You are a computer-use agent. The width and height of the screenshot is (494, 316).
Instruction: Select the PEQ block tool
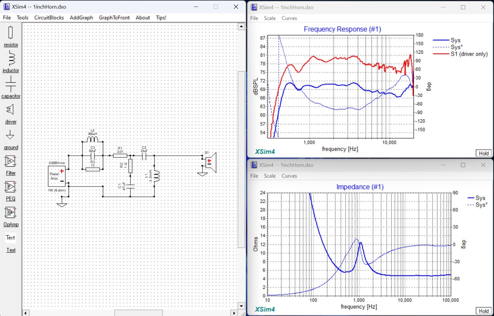point(10,191)
